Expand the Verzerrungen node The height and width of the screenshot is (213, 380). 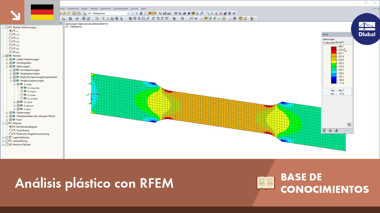point(7,113)
